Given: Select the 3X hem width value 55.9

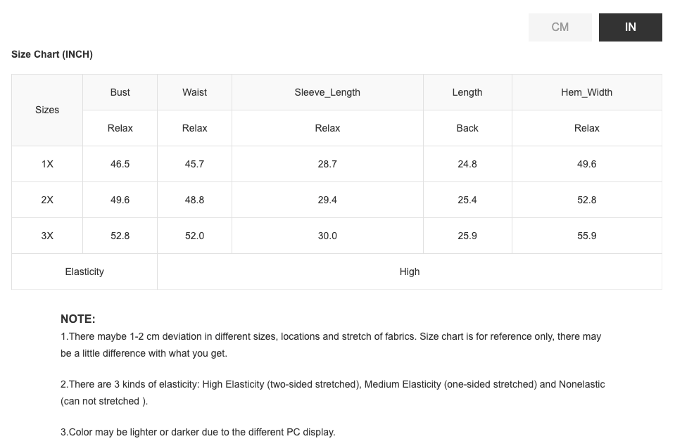Looking at the screenshot, I should (x=586, y=236).
